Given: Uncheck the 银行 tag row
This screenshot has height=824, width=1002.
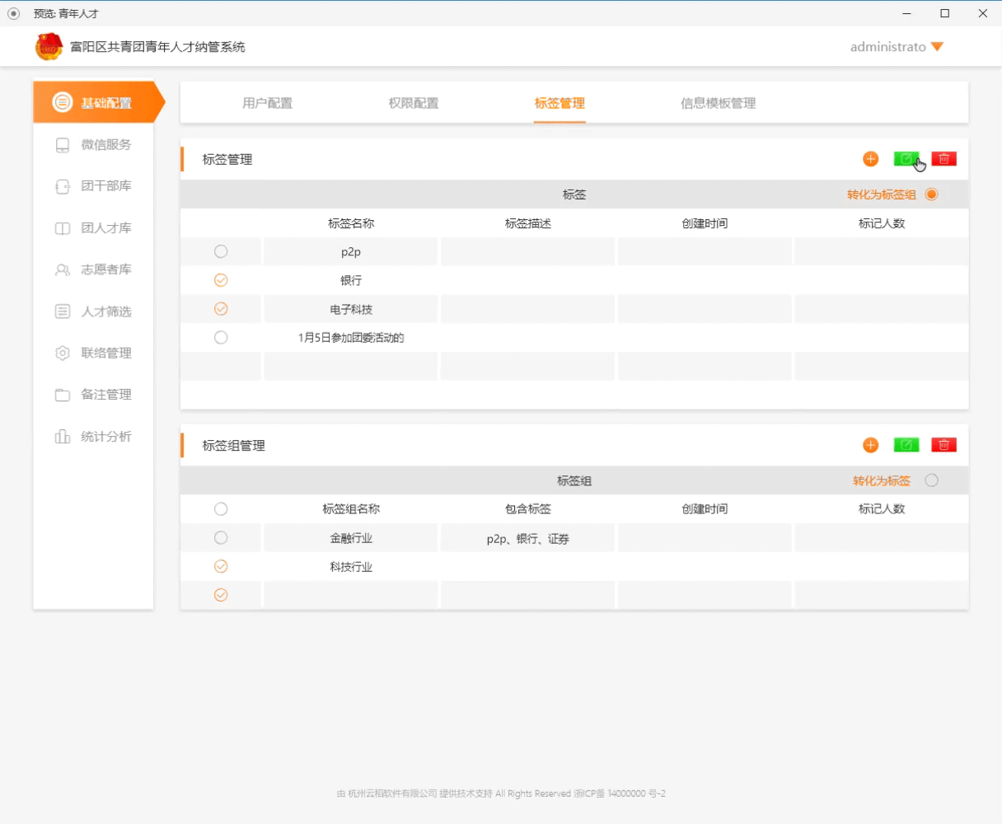Looking at the screenshot, I should (221, 280).
